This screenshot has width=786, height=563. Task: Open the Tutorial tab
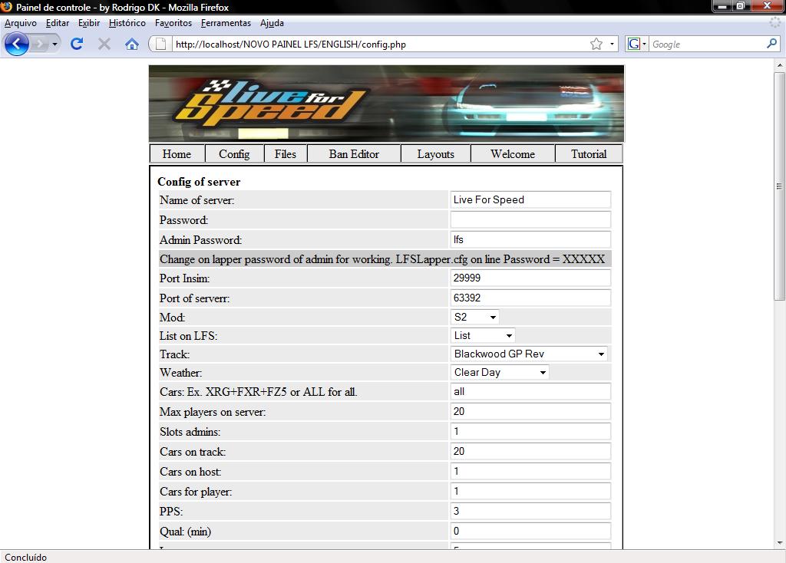[x=589, y=153]
